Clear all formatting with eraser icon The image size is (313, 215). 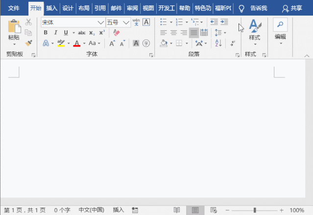pos(117,32)
